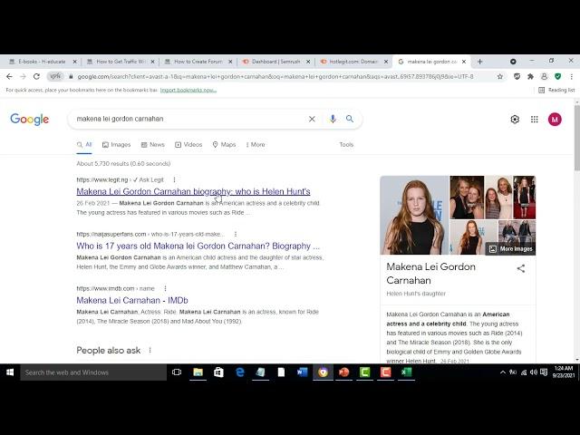This screenshot has width=580, height=435.
Task: Open Google apps grid
Action: click(x=534, y=119)
